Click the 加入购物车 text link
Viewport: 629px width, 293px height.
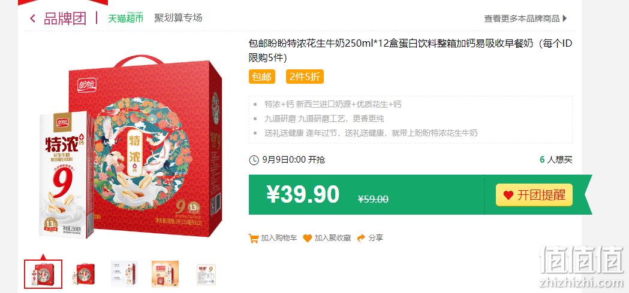[x=279, y=238]
